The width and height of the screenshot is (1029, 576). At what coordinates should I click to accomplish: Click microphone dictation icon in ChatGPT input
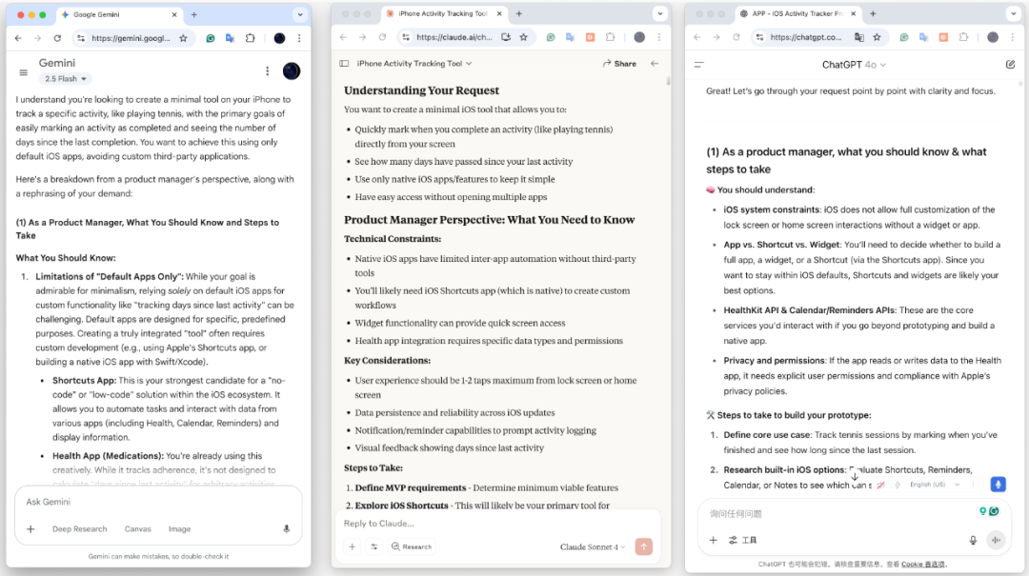coord(973,540)
